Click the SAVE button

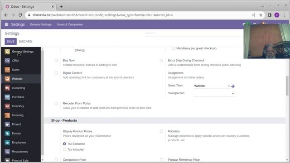pyautogui.click(x=10, y=41)
